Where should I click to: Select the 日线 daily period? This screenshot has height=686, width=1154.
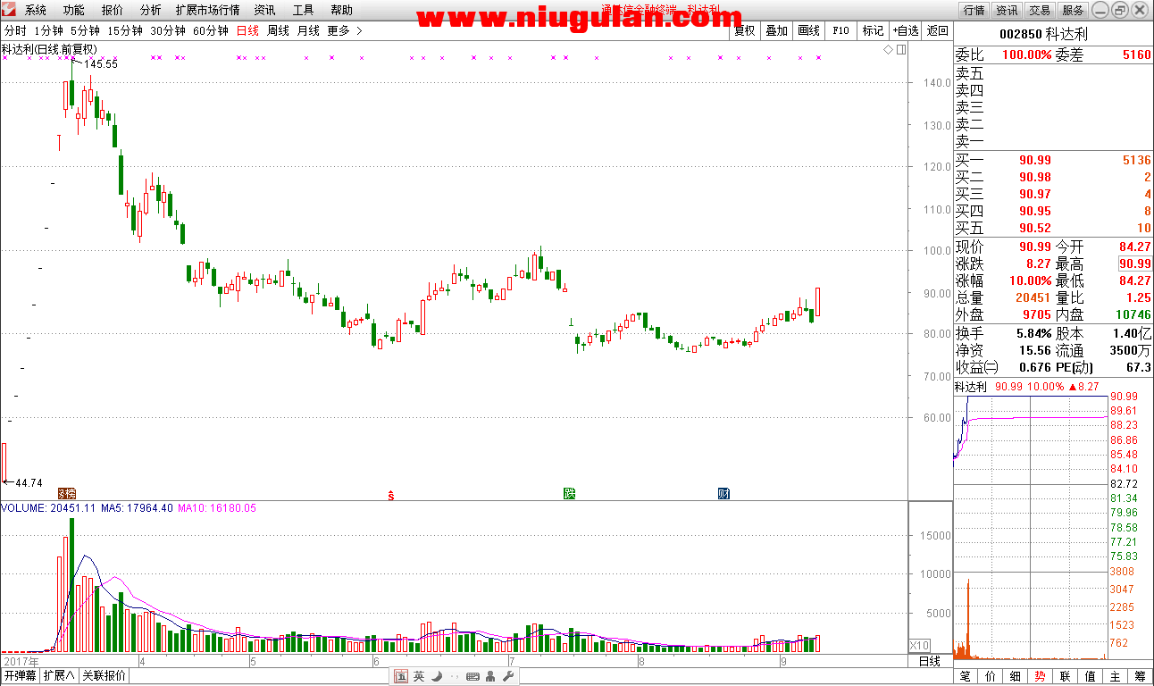(247, 30)
